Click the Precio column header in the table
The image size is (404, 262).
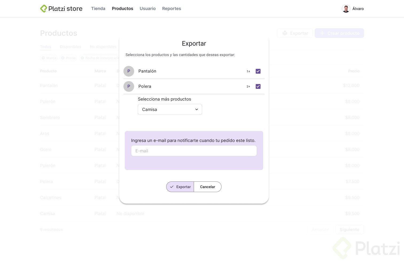(x=354, y=71)
